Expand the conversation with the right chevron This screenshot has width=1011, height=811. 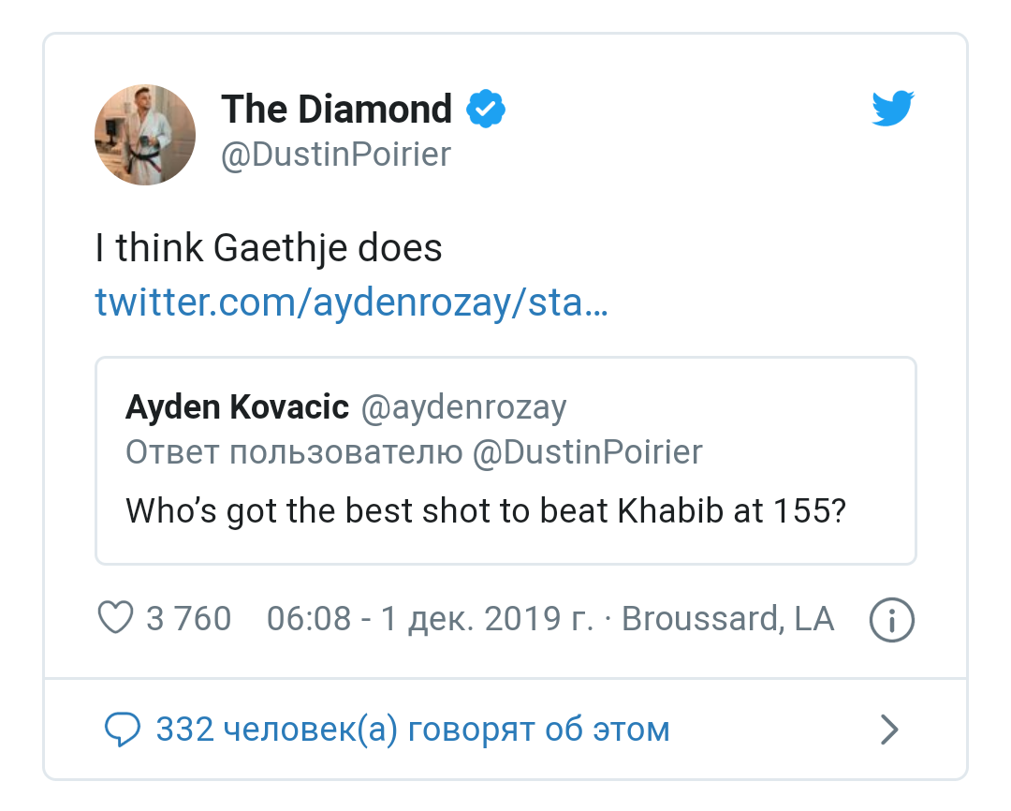pos(888,729)
